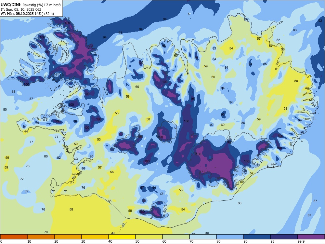The width and height of the screenshot is (325, 244).
Task: Select the orange 10–20 legend swatch
Action: point(41,237)
